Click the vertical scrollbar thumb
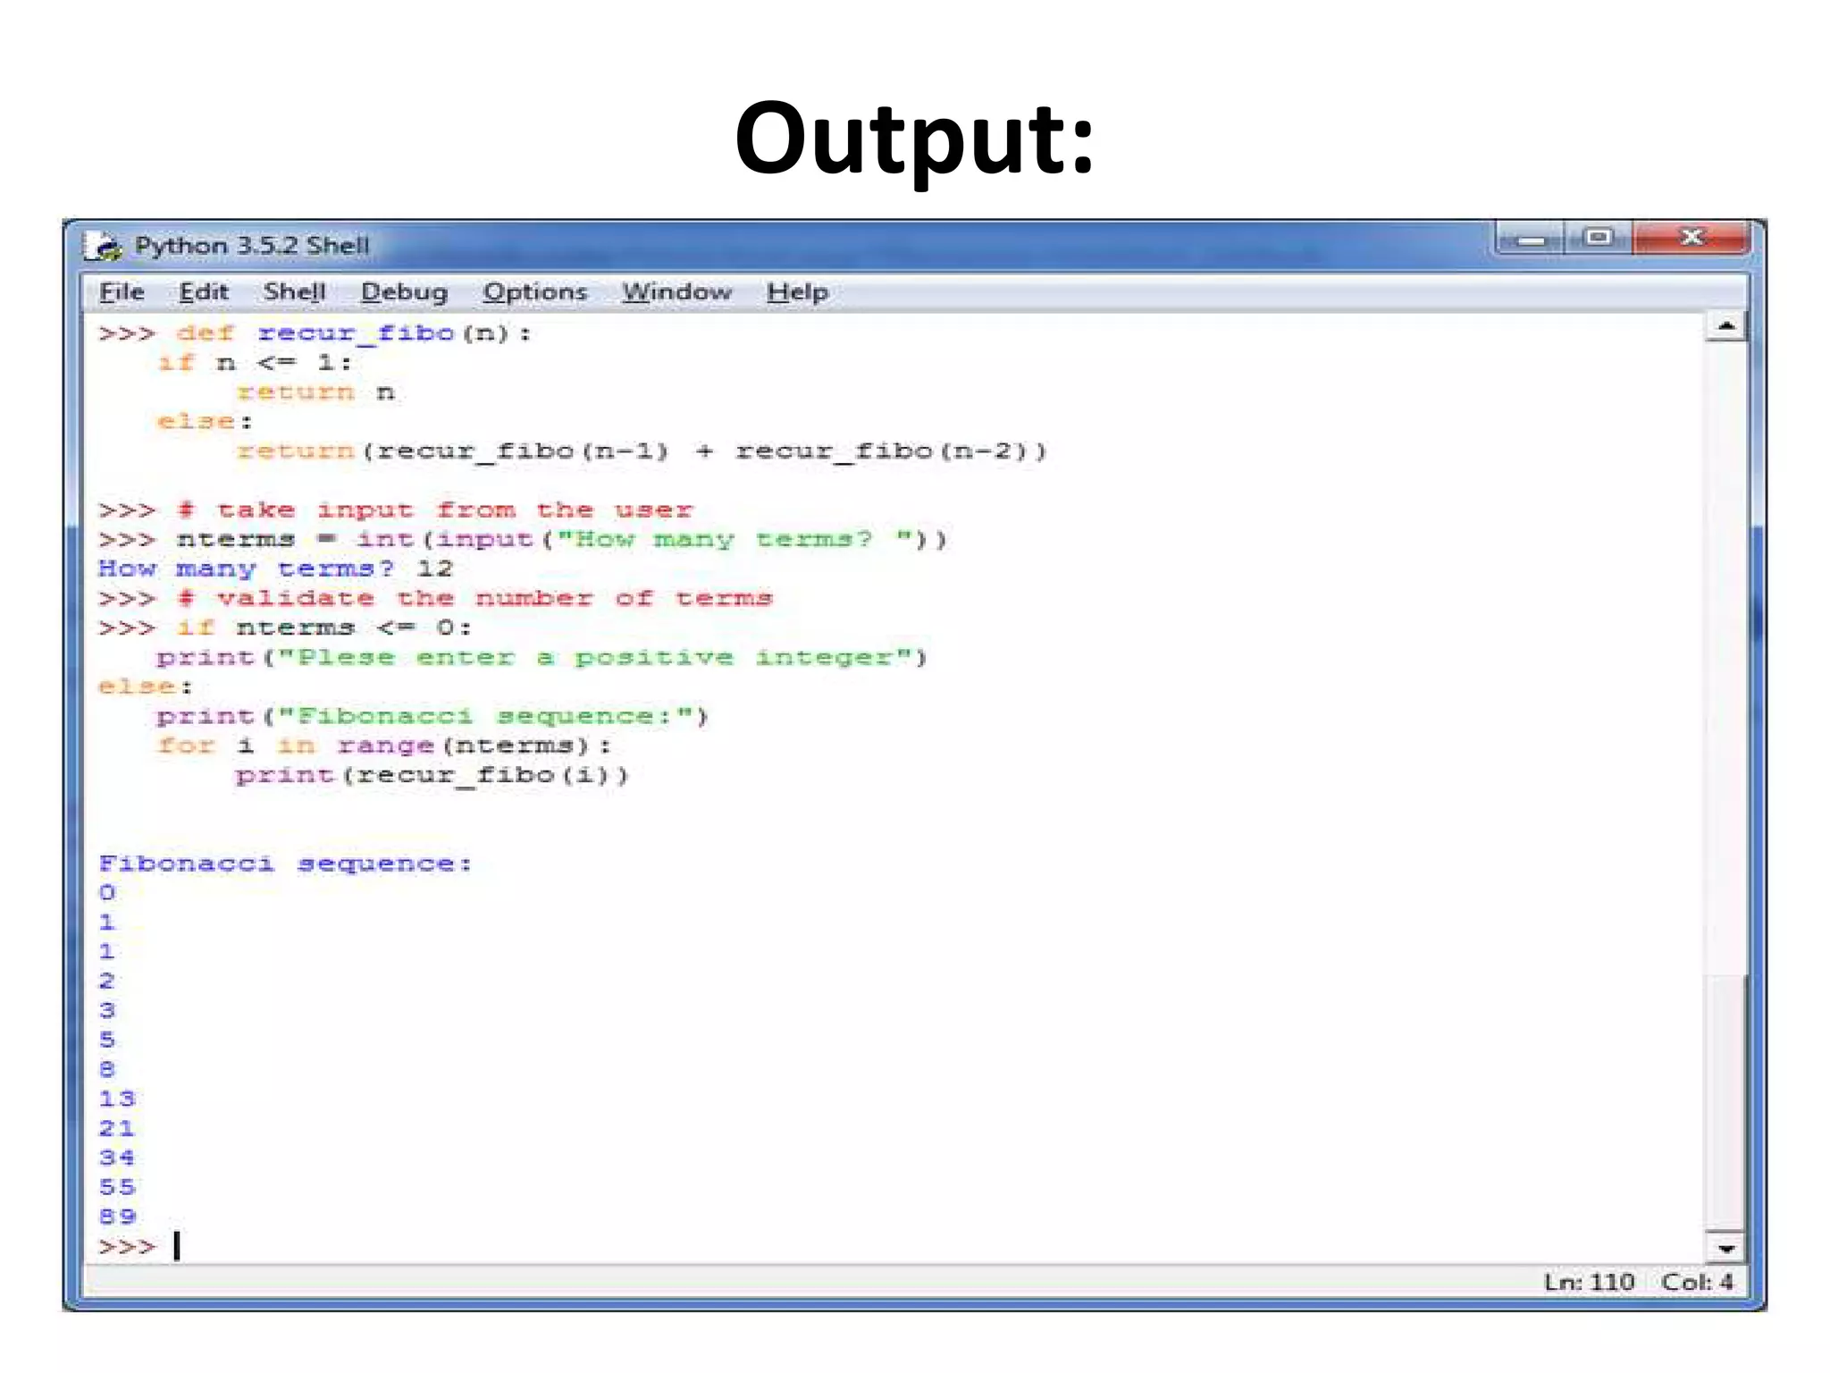This screenshot has height=1373, width=1830. 1725,1099
